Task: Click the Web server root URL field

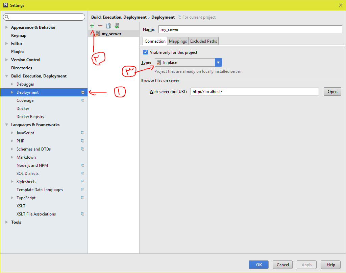Action: pos(255,92)
